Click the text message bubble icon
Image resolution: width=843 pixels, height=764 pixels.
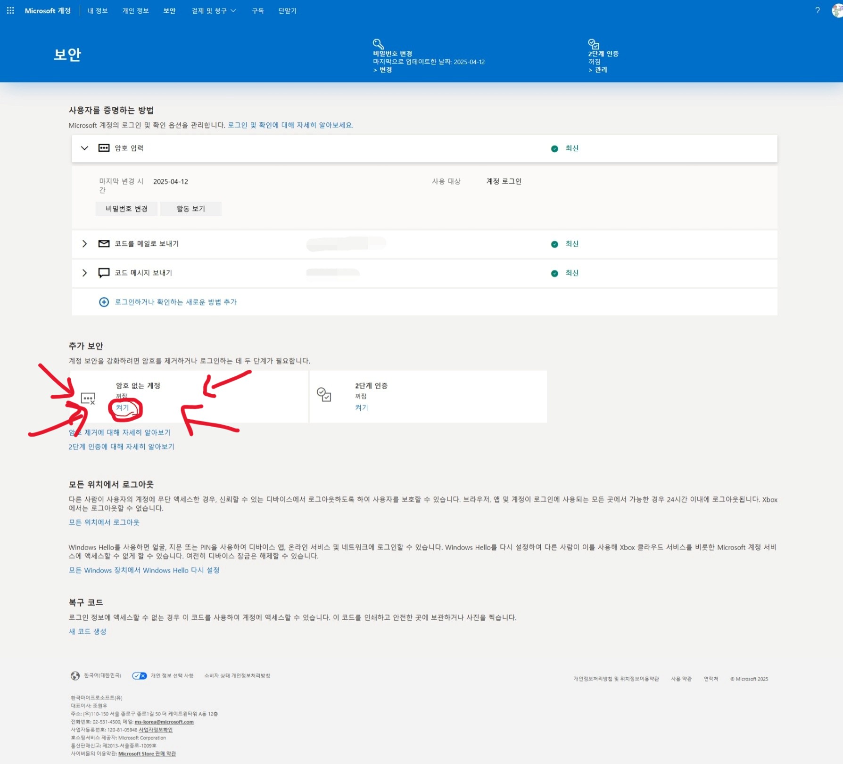[104, 273]
